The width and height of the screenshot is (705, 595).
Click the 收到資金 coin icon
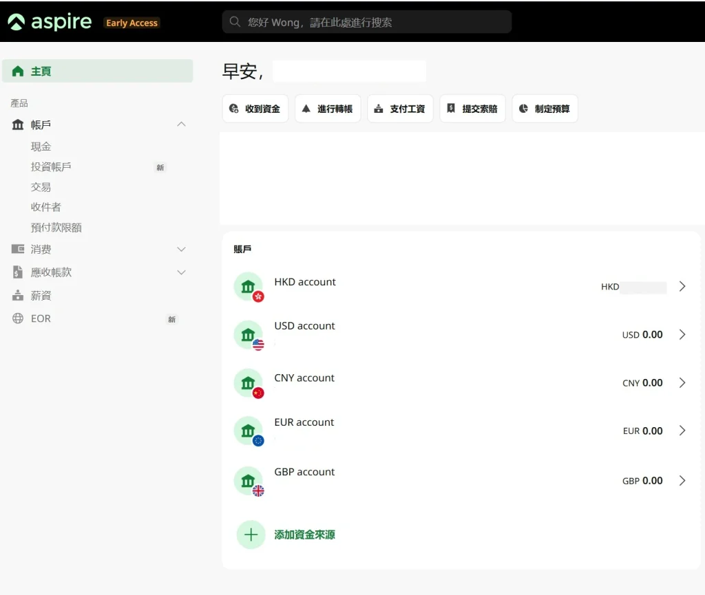click(234, 109)
